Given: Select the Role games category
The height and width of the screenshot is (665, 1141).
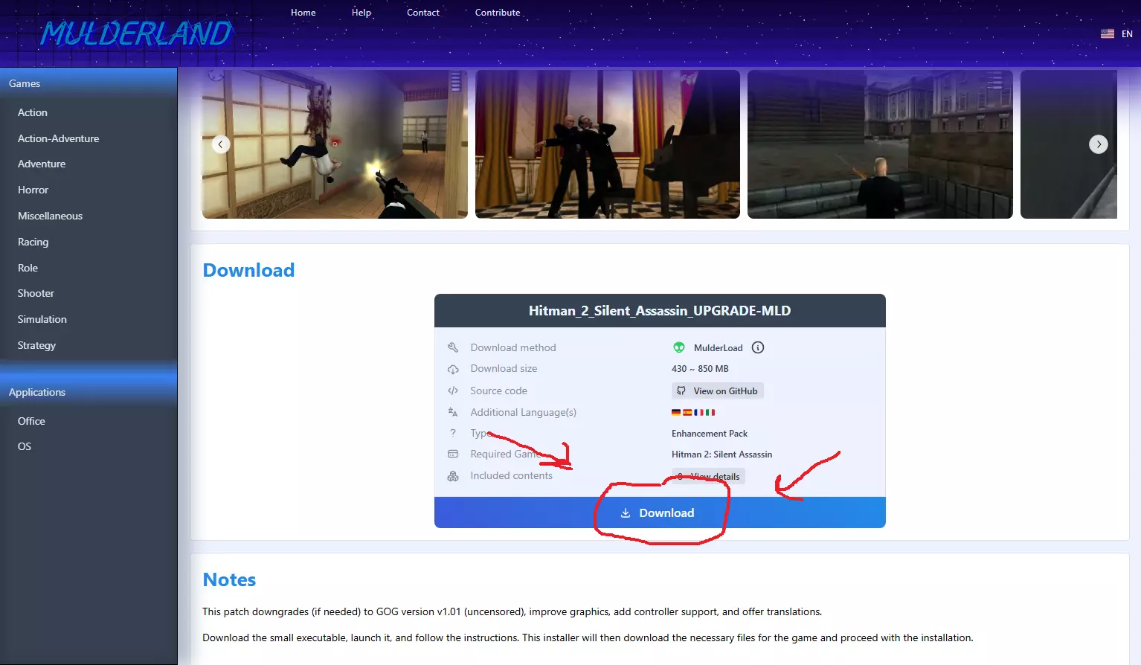Looking at the screenshot, I should tap(28, 268).
